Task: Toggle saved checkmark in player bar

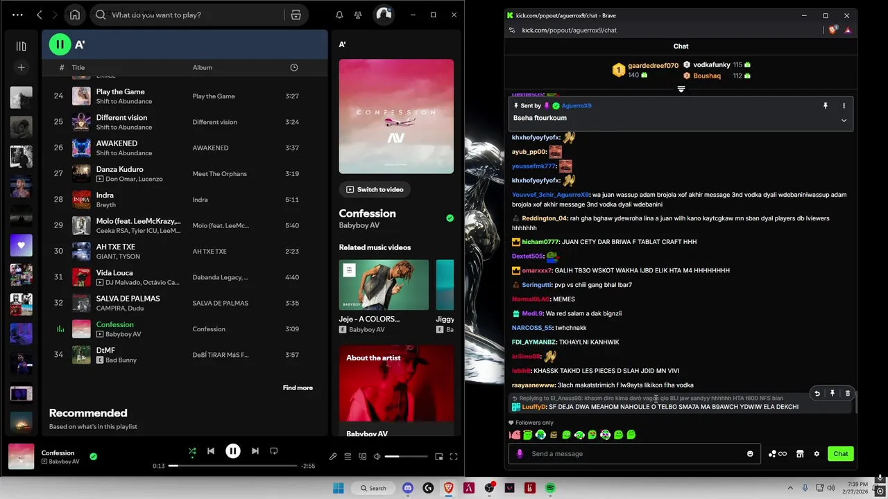Action: tap(93, 456)
